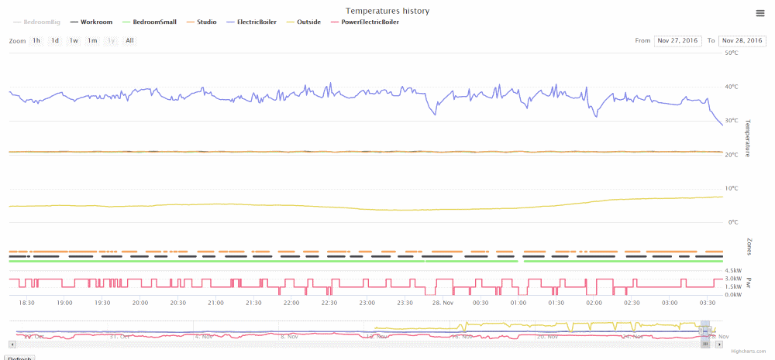Set zoom range to 1h
775x360 pixels.
(36, 41)
